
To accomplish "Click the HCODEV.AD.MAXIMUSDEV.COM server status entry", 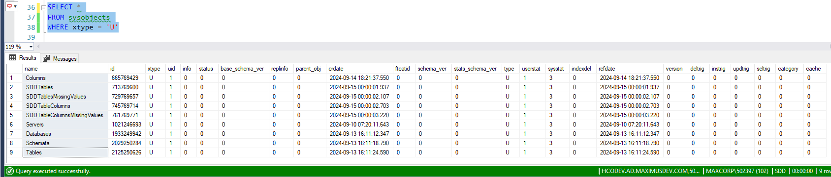I will [x=650, y=171].
